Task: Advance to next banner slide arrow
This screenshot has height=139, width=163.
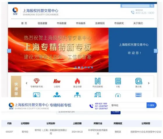Action: (156, 51)
